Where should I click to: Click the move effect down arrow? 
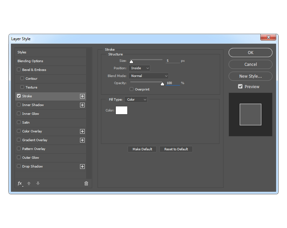(x=38, y=183)
